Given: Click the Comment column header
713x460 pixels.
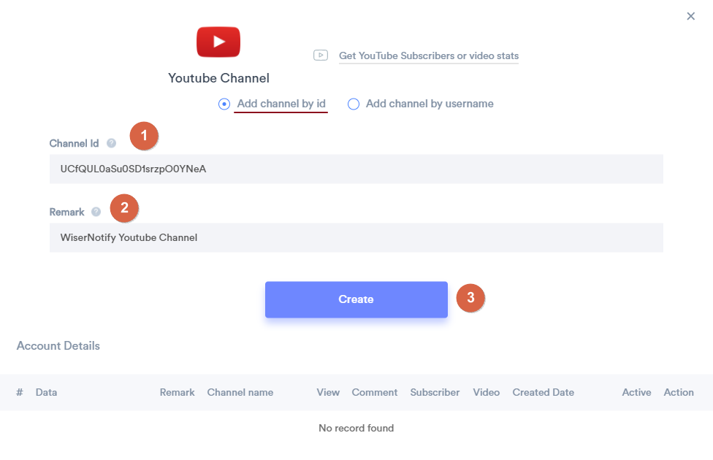Looking at the screenshot, I should coord(375,392).
